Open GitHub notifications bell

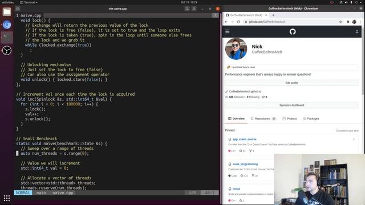click(x=357, y=32)
